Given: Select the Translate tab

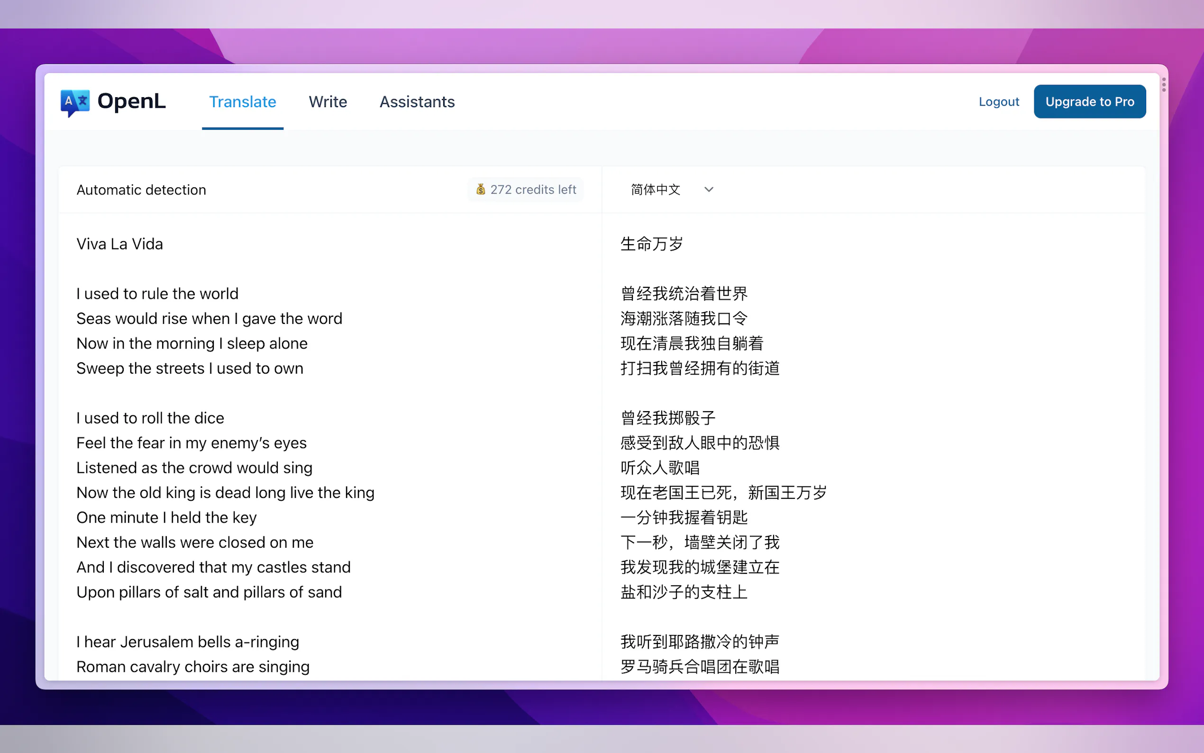Looking at the screenshot, I should [x=242, y=101].
